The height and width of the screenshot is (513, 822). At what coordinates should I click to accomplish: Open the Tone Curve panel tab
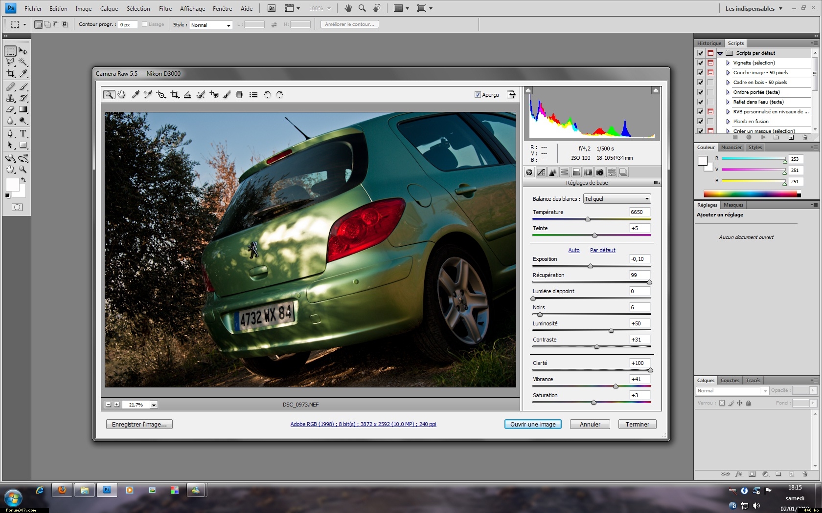(x=541, y=172)
